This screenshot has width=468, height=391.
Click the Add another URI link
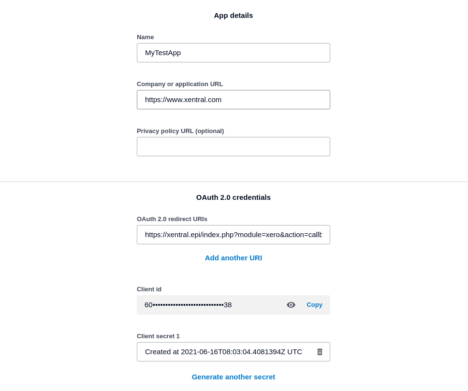click(234, 258)
